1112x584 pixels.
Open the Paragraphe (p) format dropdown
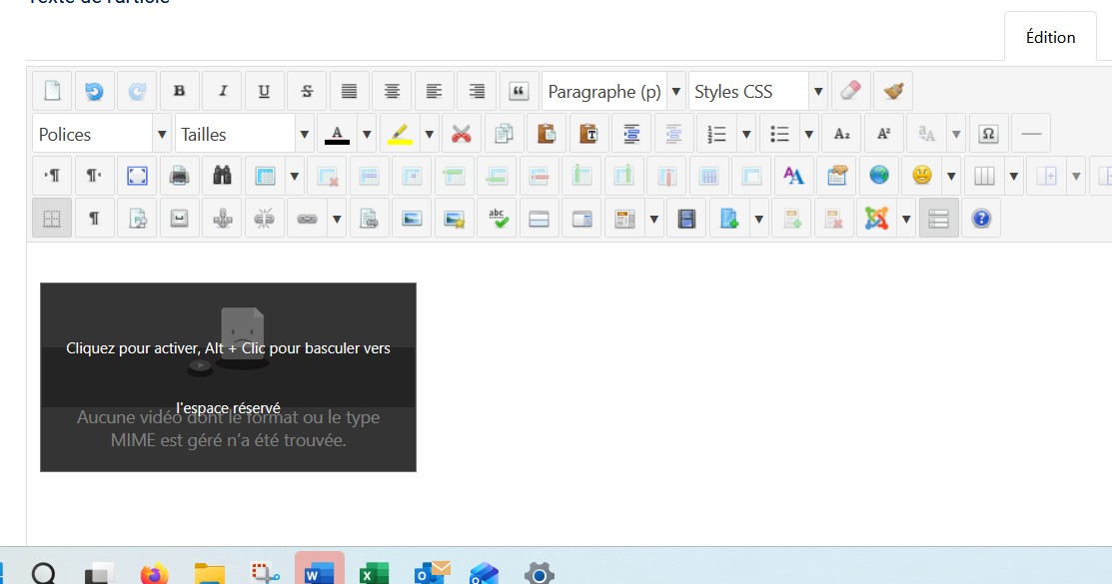[613, 92]
